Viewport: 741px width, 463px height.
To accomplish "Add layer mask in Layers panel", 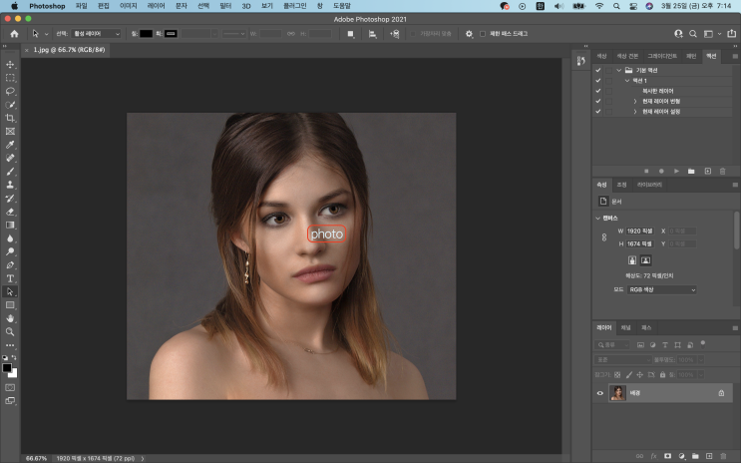I will pos(667,456).
